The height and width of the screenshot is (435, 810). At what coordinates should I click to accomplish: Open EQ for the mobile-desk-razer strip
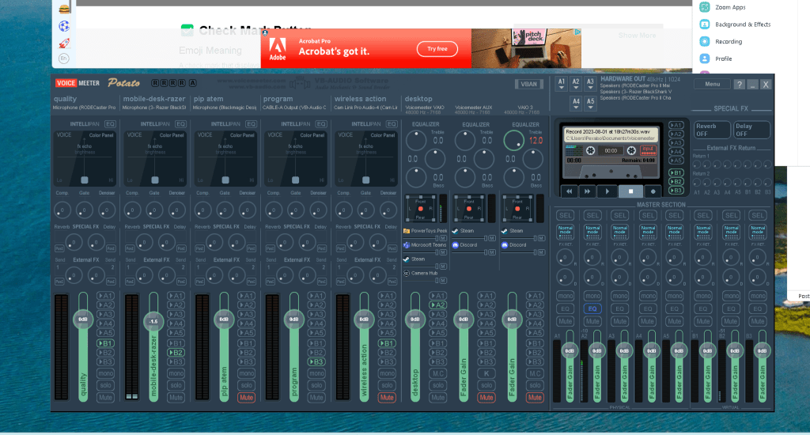coord(180,124)
